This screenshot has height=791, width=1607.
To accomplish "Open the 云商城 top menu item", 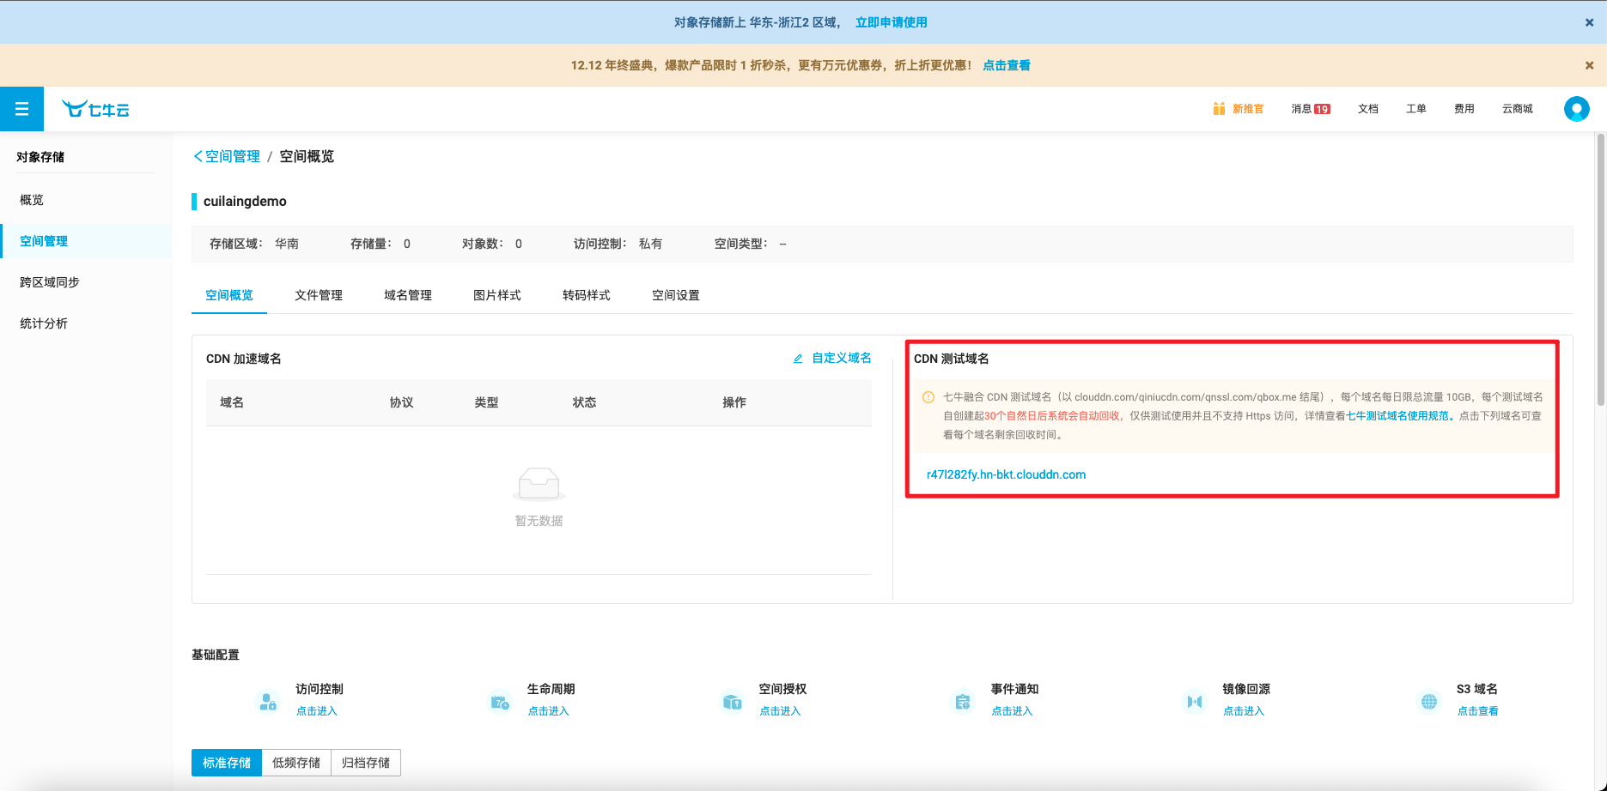I will [1518, 109].
